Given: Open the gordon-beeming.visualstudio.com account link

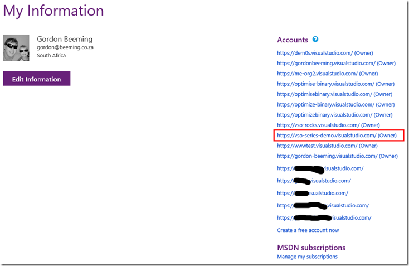Looking at the screenshot, I should (337, 156).
